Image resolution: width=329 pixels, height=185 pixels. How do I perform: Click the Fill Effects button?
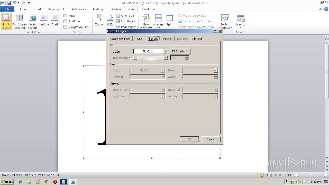coord(180,51)
